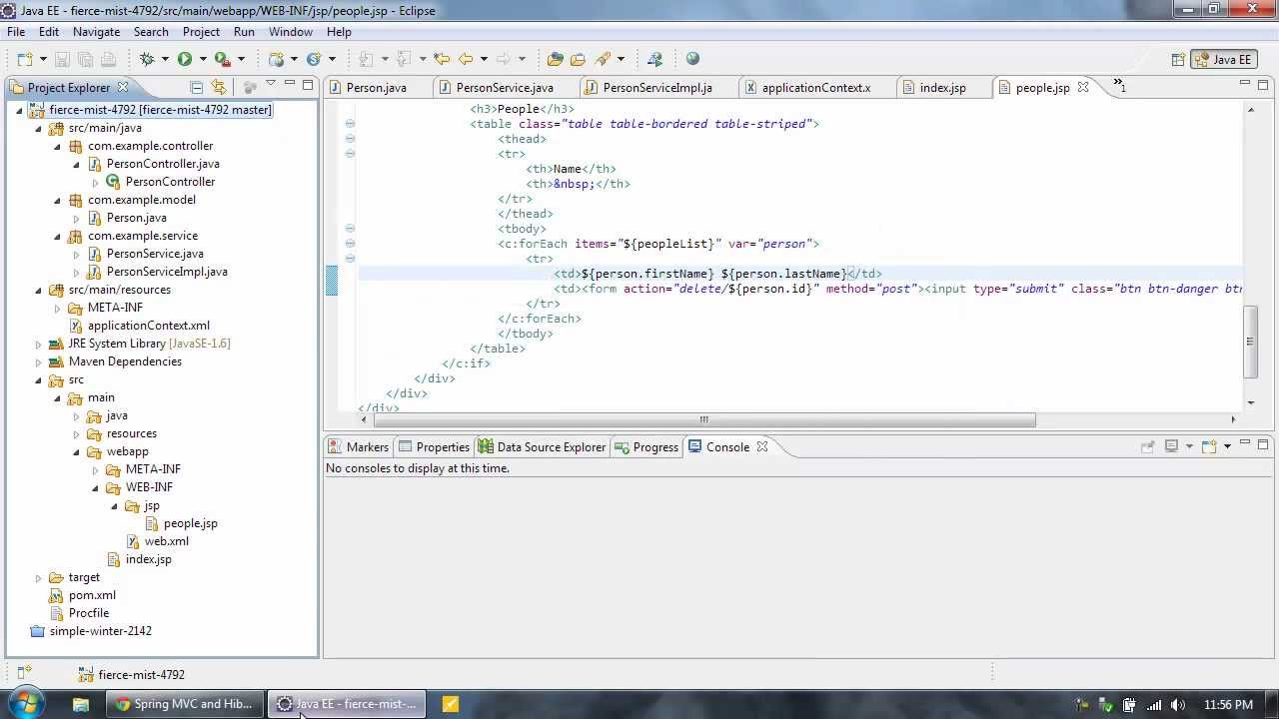The width and height of the screenshot is (1279, 719).
Task: Switch to the Progress view tab
Action: click(x=646, y=446)
